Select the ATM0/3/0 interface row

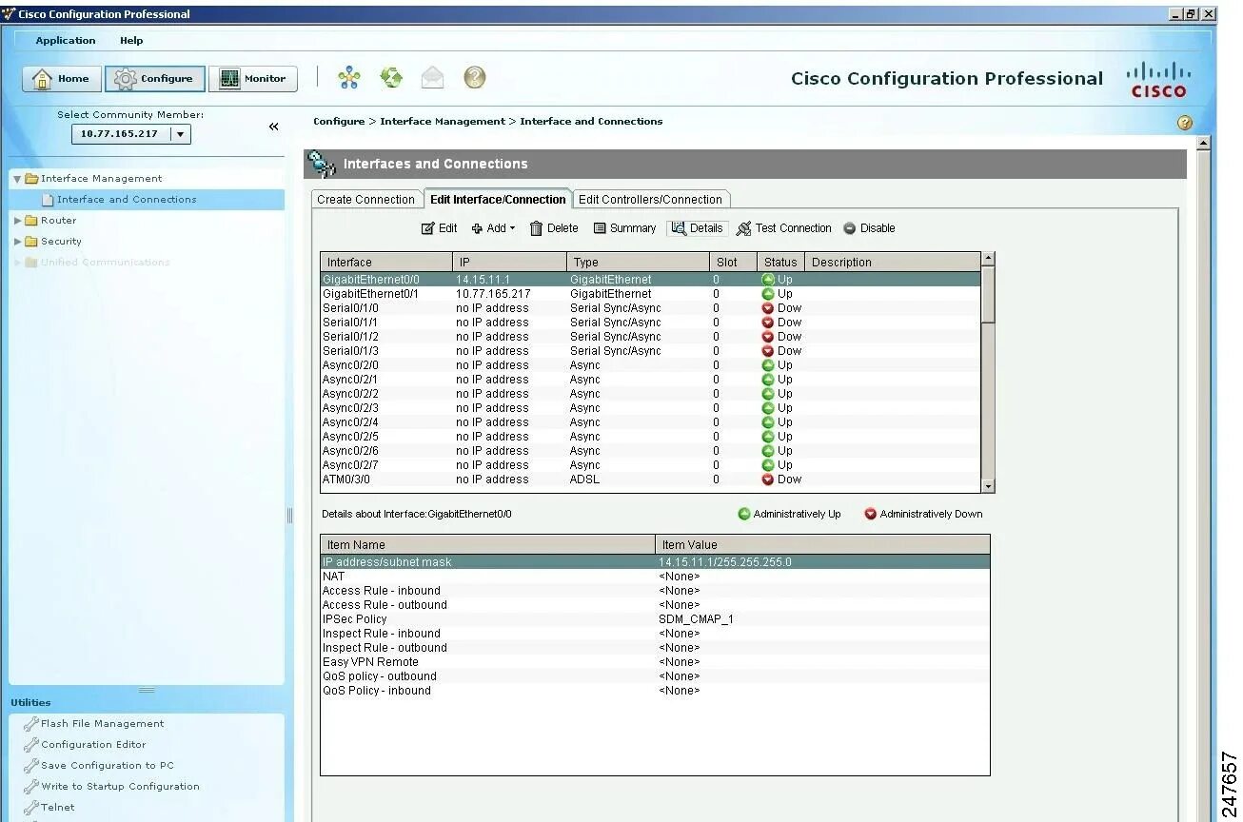pyautogui.click(x=650, y=479)
